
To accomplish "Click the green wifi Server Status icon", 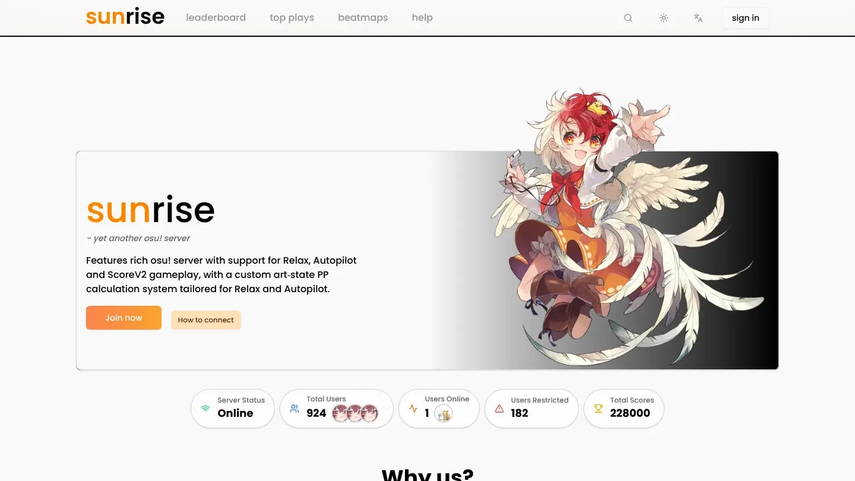I will (205, 409).
